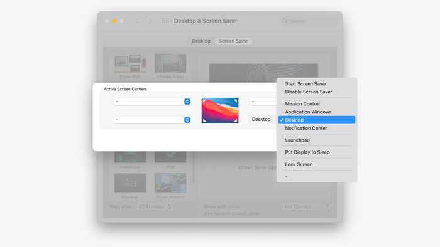Click the Screen Saver Options button
The height and width of the screenshot is (247, 440).
[x=256, y=167]
